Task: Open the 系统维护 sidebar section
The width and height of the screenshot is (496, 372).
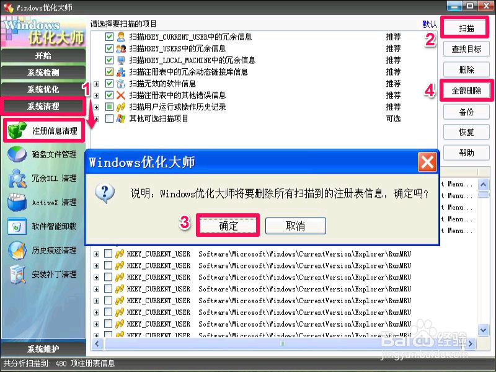Action: 43,349
